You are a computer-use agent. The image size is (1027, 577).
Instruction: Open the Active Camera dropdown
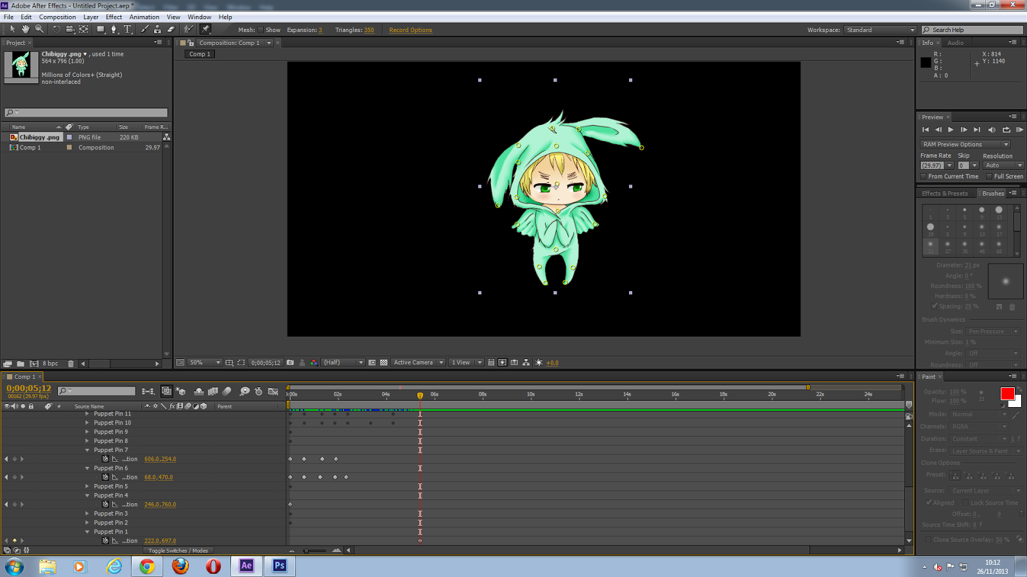[417, 362]
